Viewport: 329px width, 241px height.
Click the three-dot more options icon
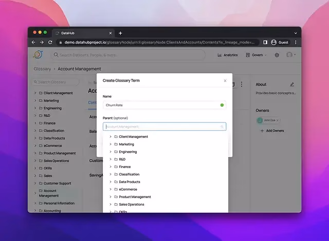(242, 84)
